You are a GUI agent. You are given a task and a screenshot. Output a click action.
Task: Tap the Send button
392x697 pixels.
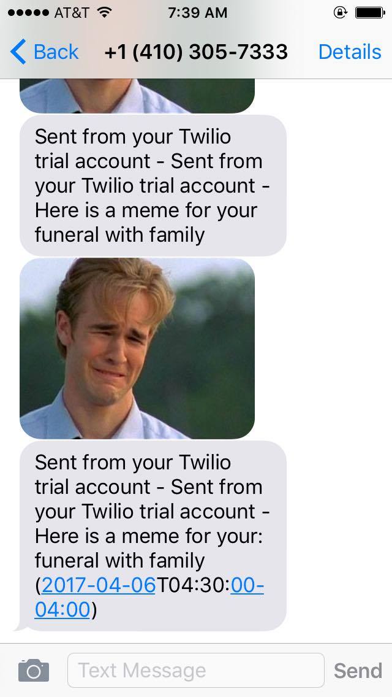pyautogui.click(x=358, y=671)
